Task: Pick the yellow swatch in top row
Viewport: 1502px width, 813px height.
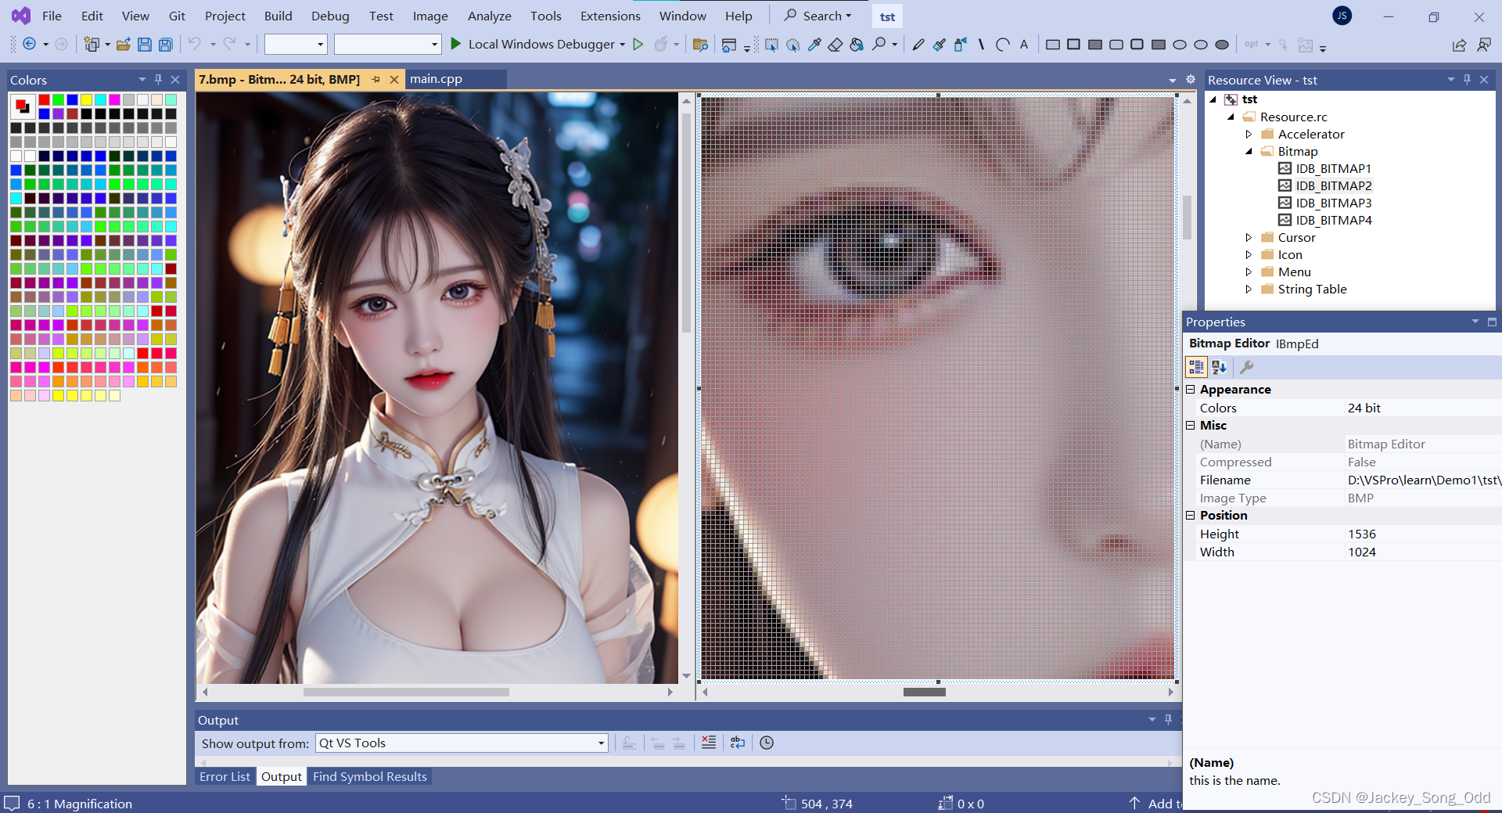Action: pos(86,99)
